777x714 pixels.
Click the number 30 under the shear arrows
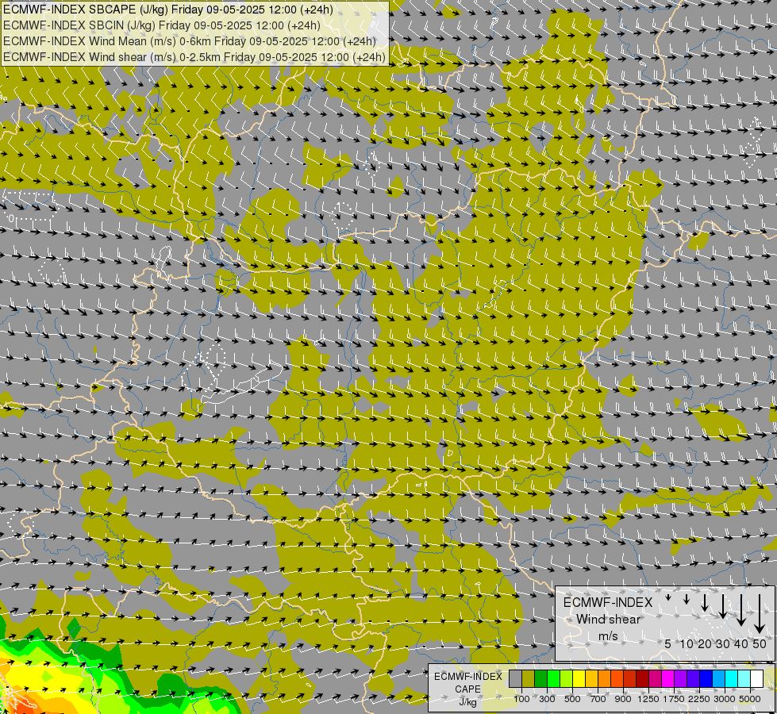point(723,643)
